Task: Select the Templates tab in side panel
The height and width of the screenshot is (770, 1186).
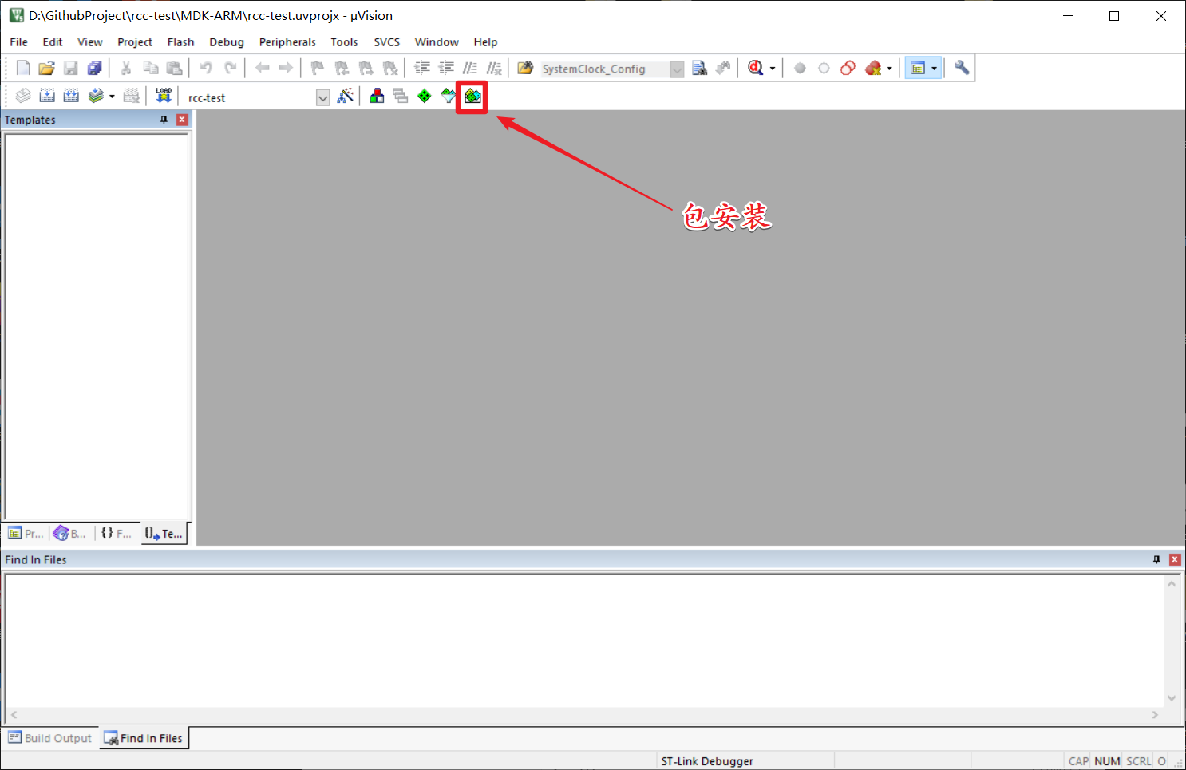Action: click(164, 534)
